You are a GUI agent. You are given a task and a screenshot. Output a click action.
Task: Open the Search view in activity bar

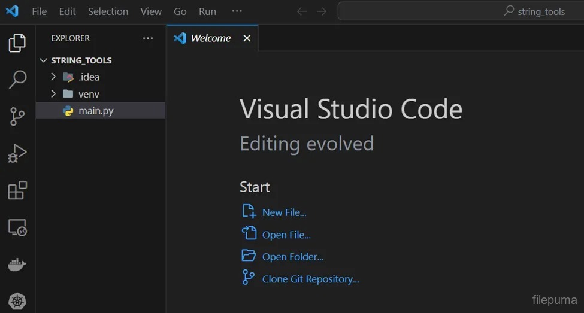click(x=17, y=79)
